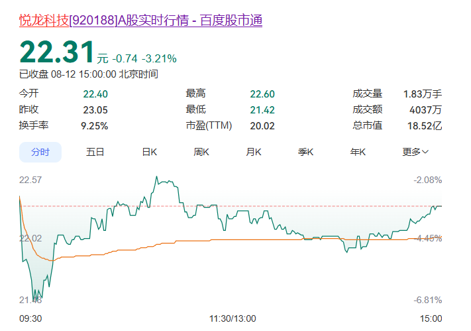471x331 pixels.
Task: Expand the 更多 dropdown
Action: (415, 152)
